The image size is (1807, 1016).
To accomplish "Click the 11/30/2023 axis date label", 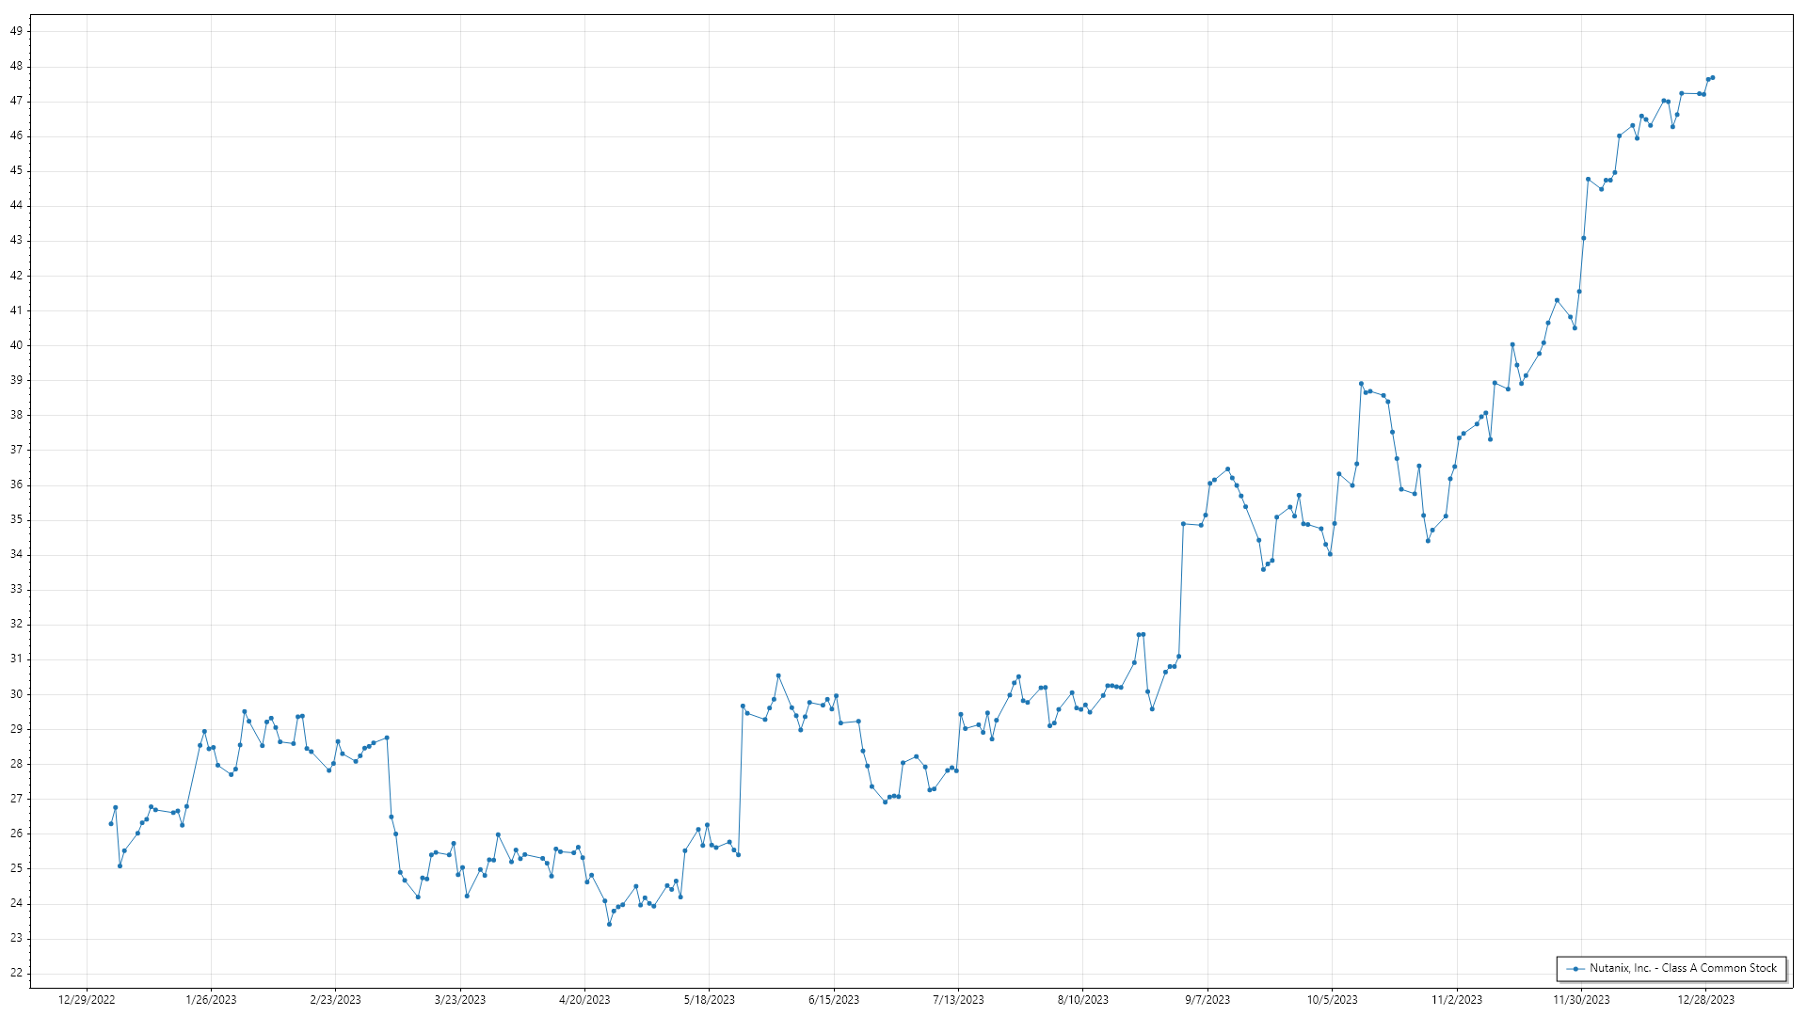I will (x=1581, y=1000).
